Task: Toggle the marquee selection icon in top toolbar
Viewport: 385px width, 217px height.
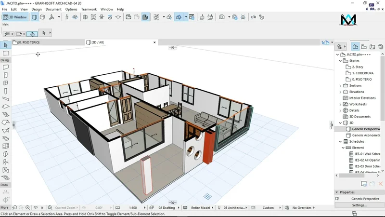Action: [x=156, y=17]
